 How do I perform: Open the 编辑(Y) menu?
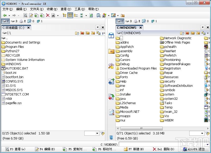[x=21, y=9]
